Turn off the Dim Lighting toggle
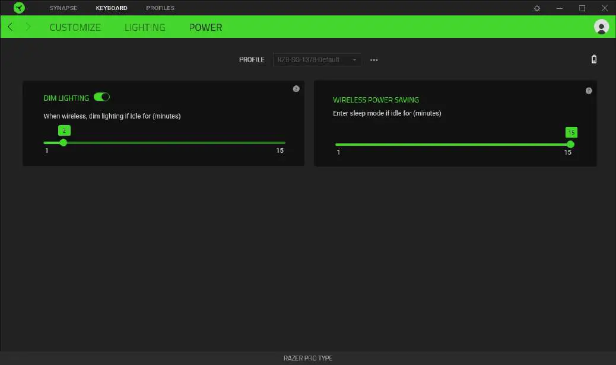 pyautogui.click(x=101, y=97)
